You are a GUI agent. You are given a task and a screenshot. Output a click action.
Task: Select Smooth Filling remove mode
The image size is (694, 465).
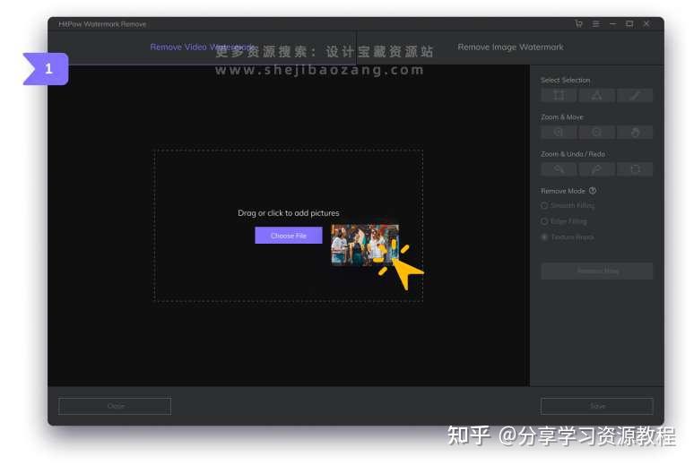click(x=568, y=205)
